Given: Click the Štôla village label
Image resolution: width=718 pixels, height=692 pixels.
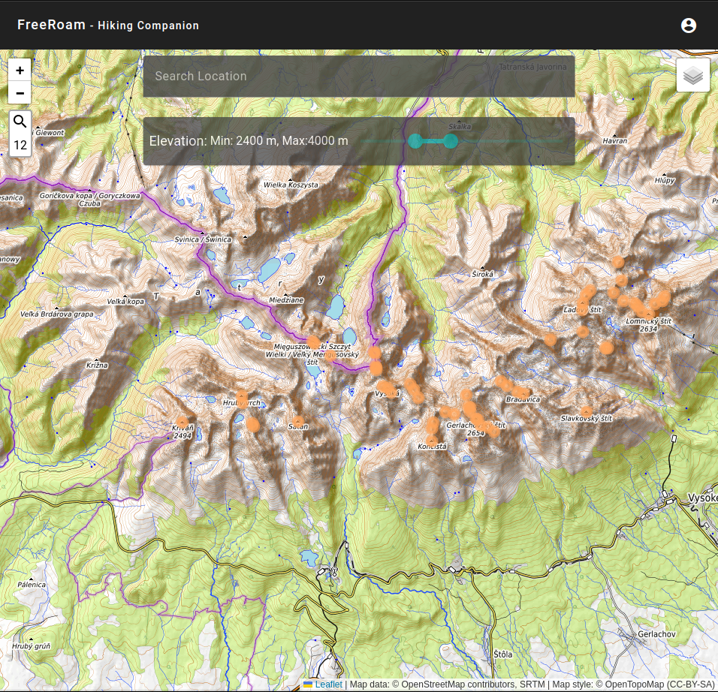Looking at the screenshot, I should click(502, 654).
